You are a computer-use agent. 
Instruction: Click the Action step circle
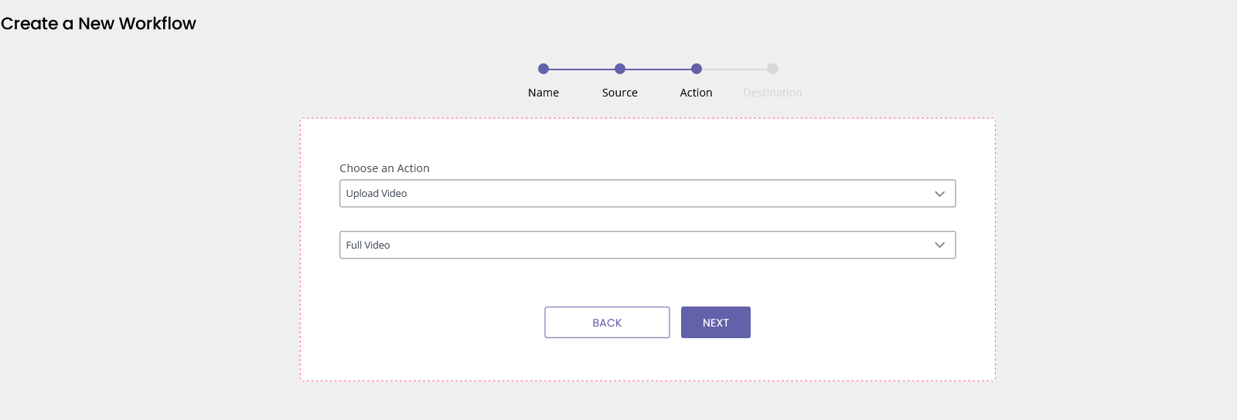697,69
